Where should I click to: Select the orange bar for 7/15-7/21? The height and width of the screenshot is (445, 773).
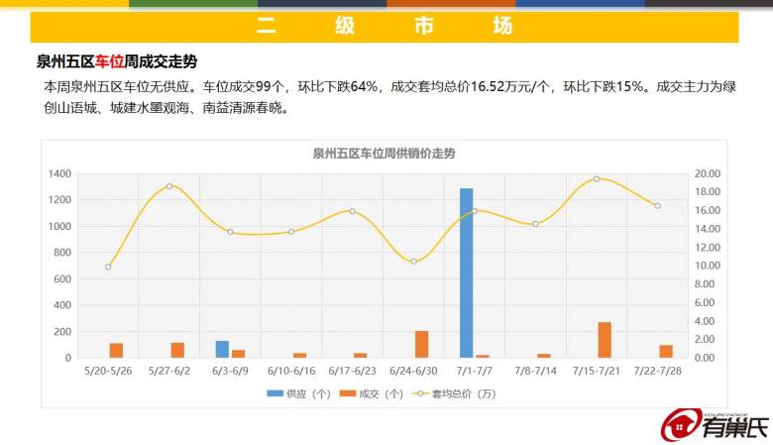605,340
